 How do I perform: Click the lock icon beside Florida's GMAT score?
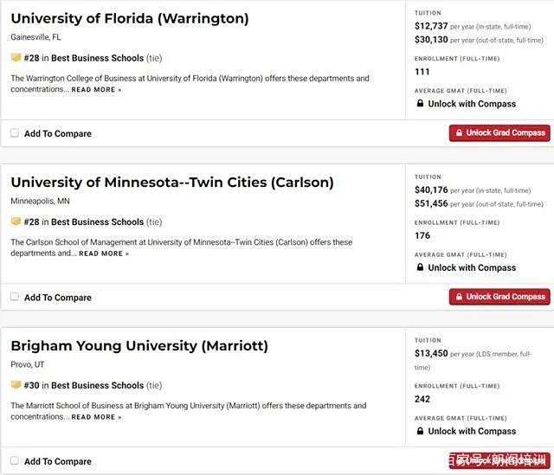pos(420,103)
